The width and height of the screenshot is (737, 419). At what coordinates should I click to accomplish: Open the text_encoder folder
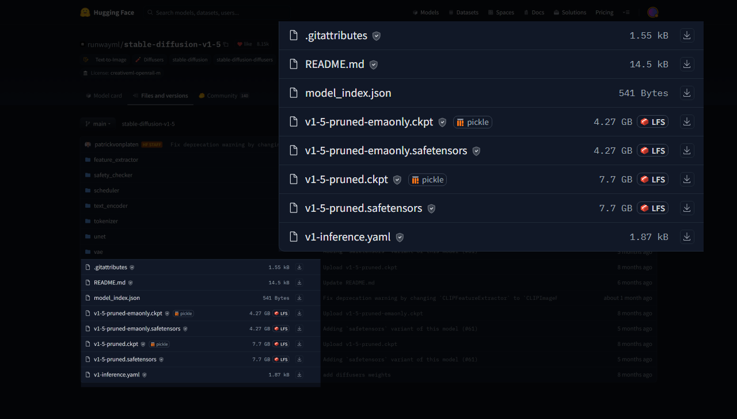coord(111,205)
